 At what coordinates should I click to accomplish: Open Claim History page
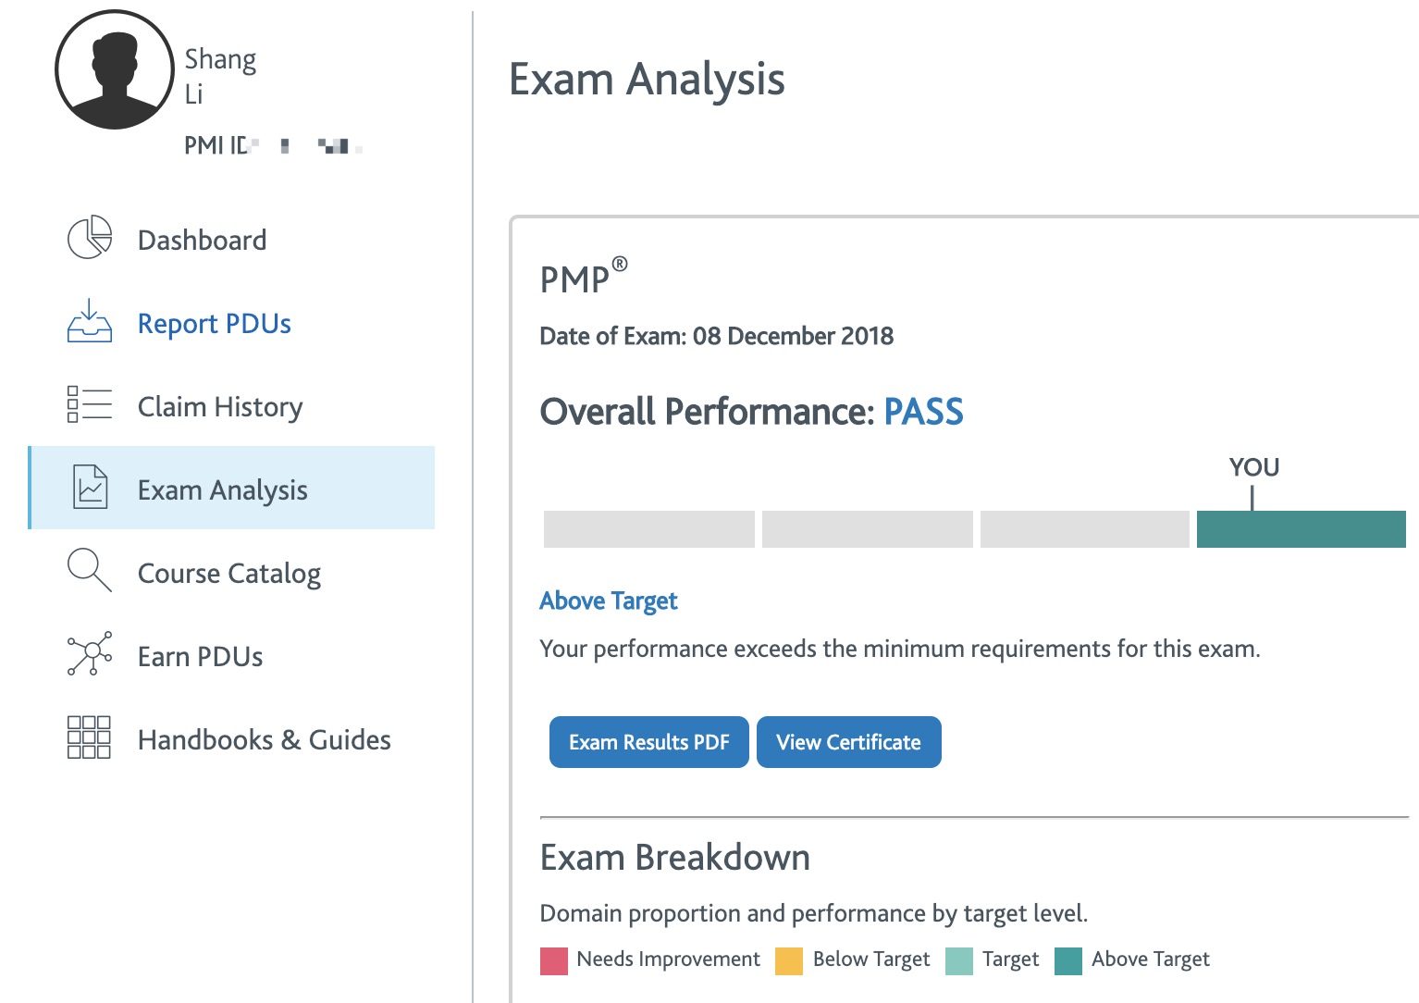pos(220,407)
